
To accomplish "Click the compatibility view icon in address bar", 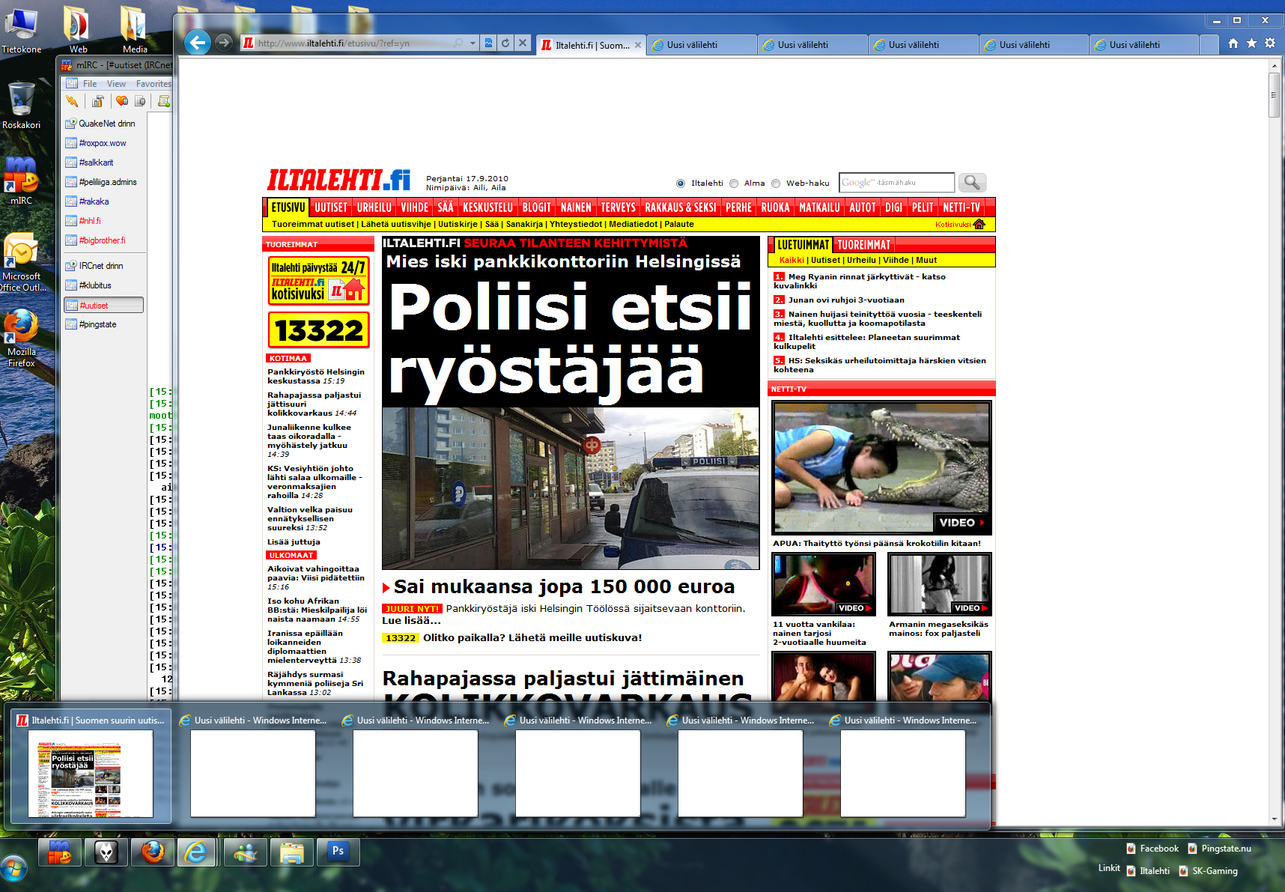I will (x=488, y=43).
